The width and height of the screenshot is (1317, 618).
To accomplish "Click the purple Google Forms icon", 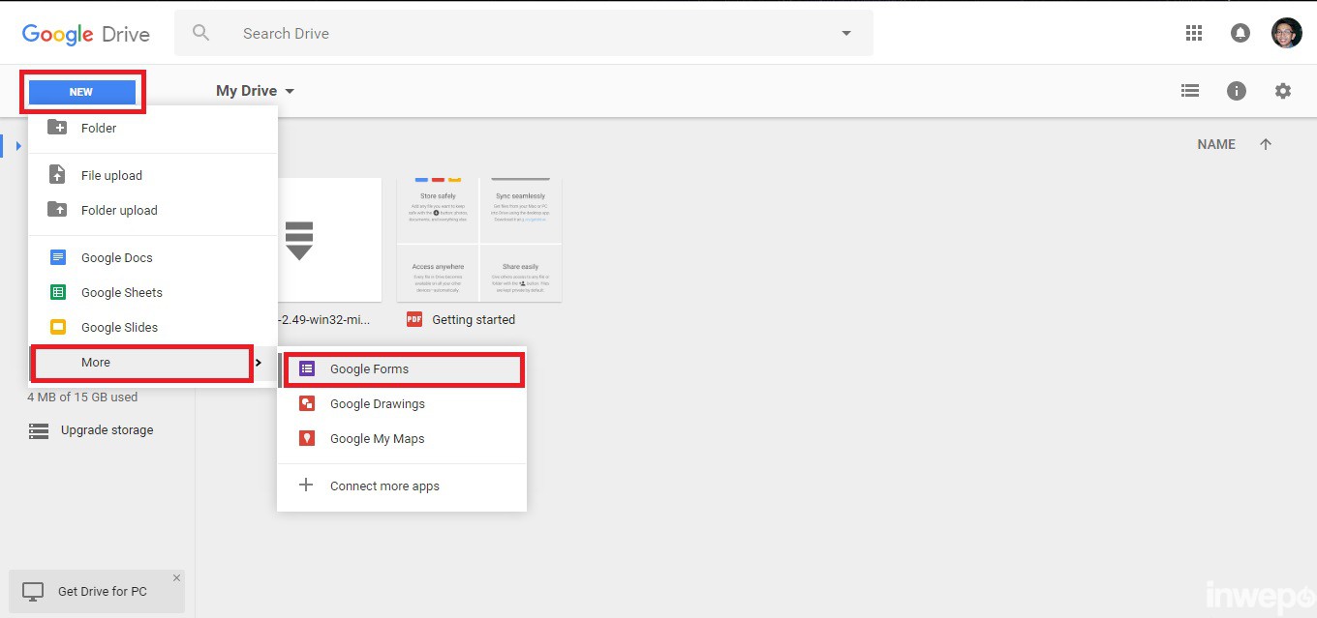I will tap(307, 368).
